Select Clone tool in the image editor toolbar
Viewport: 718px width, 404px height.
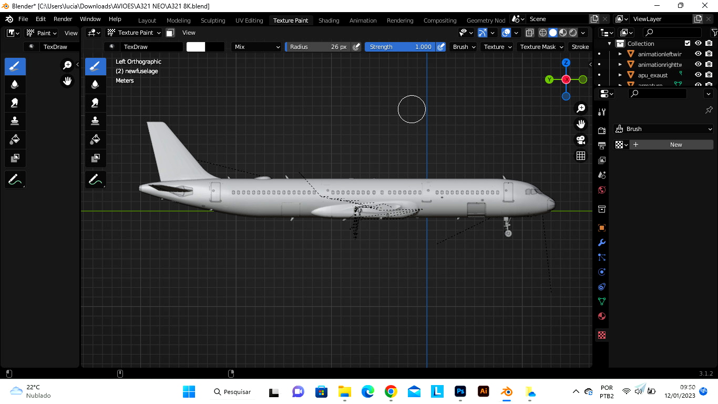[15, 121]
